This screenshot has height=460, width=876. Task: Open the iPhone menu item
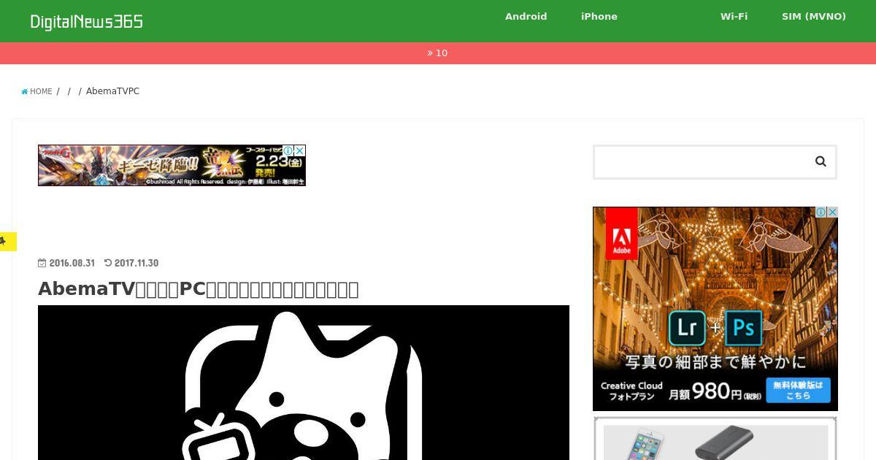tap(599, 17)
